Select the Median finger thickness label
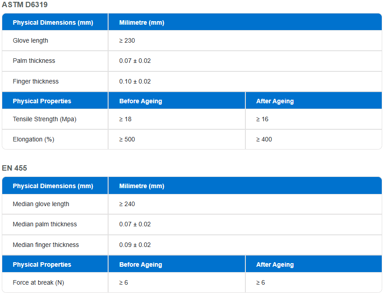The height and width of the screenshot is (295, 384). click(46, 245)
